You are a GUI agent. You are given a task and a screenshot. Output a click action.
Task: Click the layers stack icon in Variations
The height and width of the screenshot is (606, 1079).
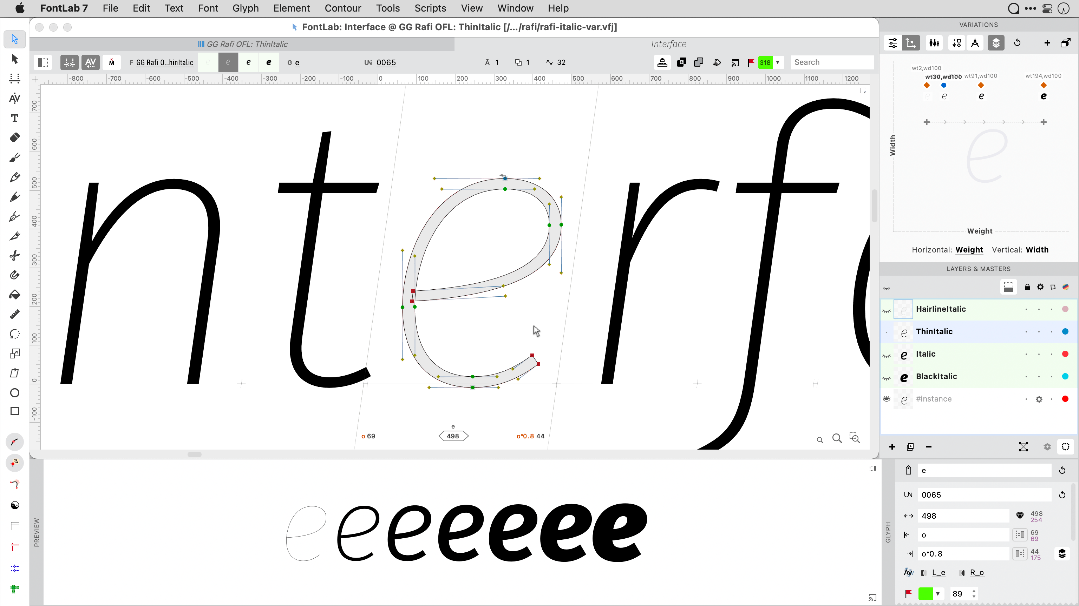pyautogui.click(x=996, y=43)
